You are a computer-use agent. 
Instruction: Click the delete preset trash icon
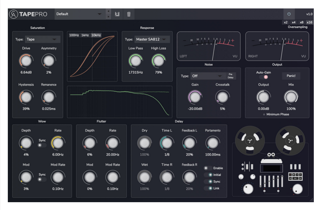[x=129, y=14]
